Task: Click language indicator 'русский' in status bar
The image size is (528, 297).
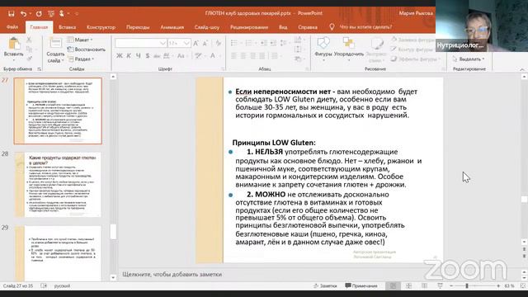Action: (63, 286)
